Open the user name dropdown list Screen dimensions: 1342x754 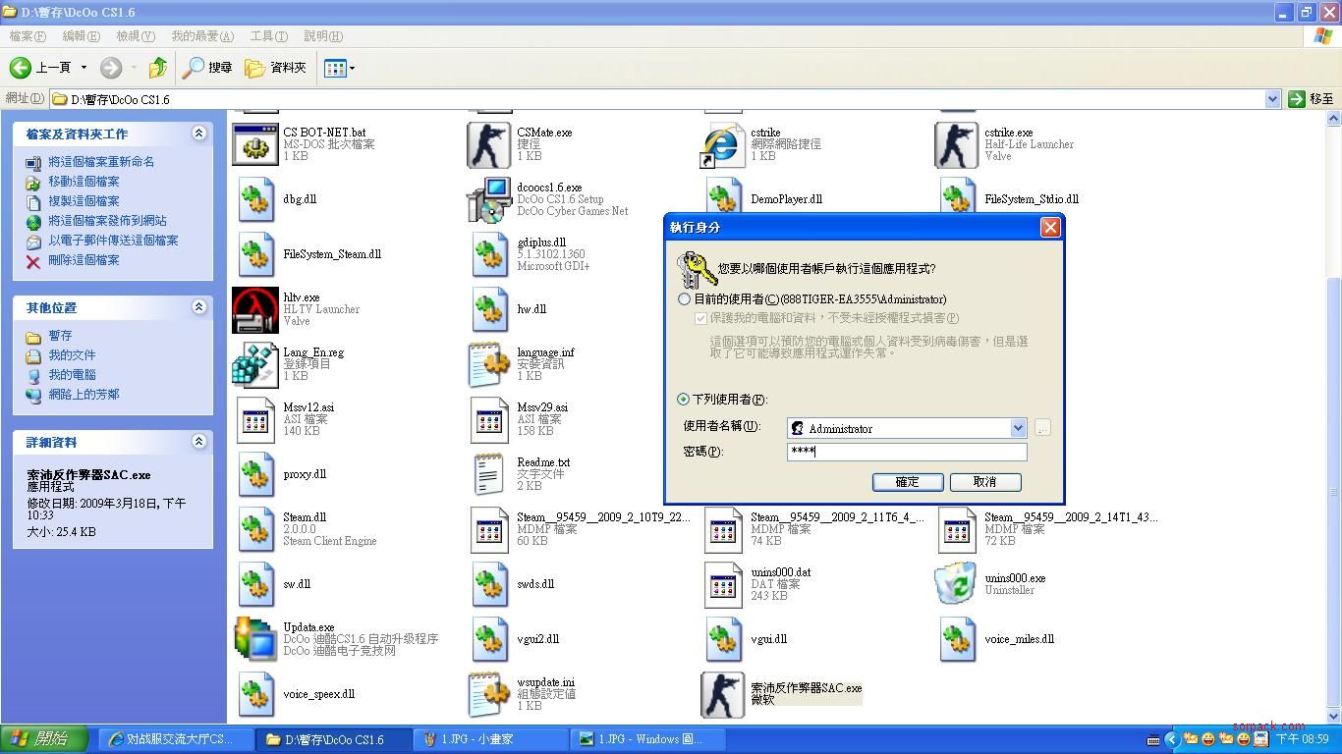pyautogui.click(x=1018, y=428)
